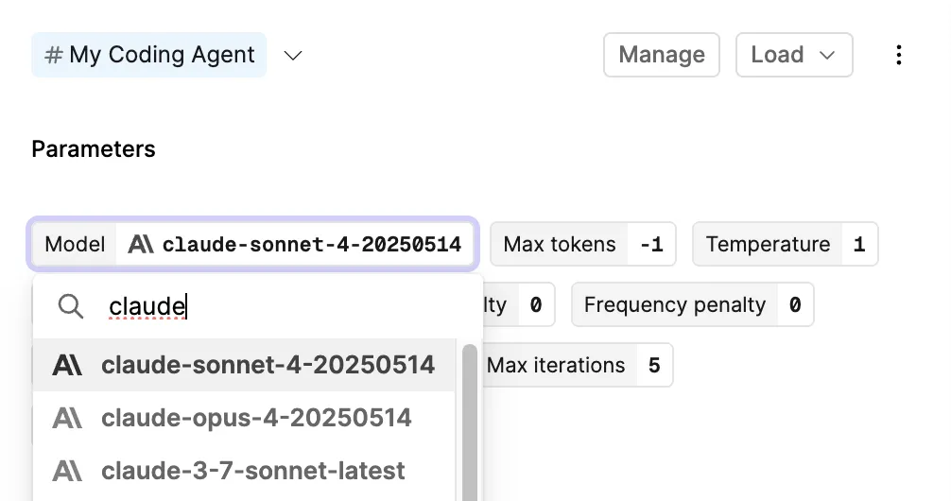Screen dimensions: 951x501
Task: Edit the Frequency penalty parameter
Action: point(693,304)
